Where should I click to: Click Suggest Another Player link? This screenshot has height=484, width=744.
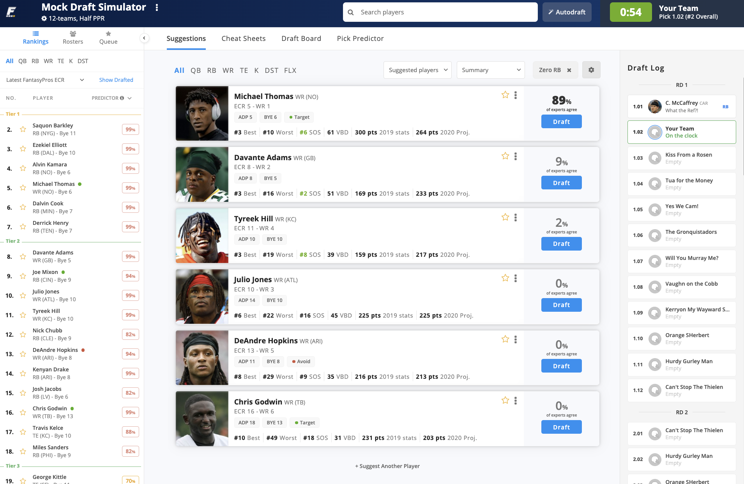pyautogui.click(x=387, y=466)
